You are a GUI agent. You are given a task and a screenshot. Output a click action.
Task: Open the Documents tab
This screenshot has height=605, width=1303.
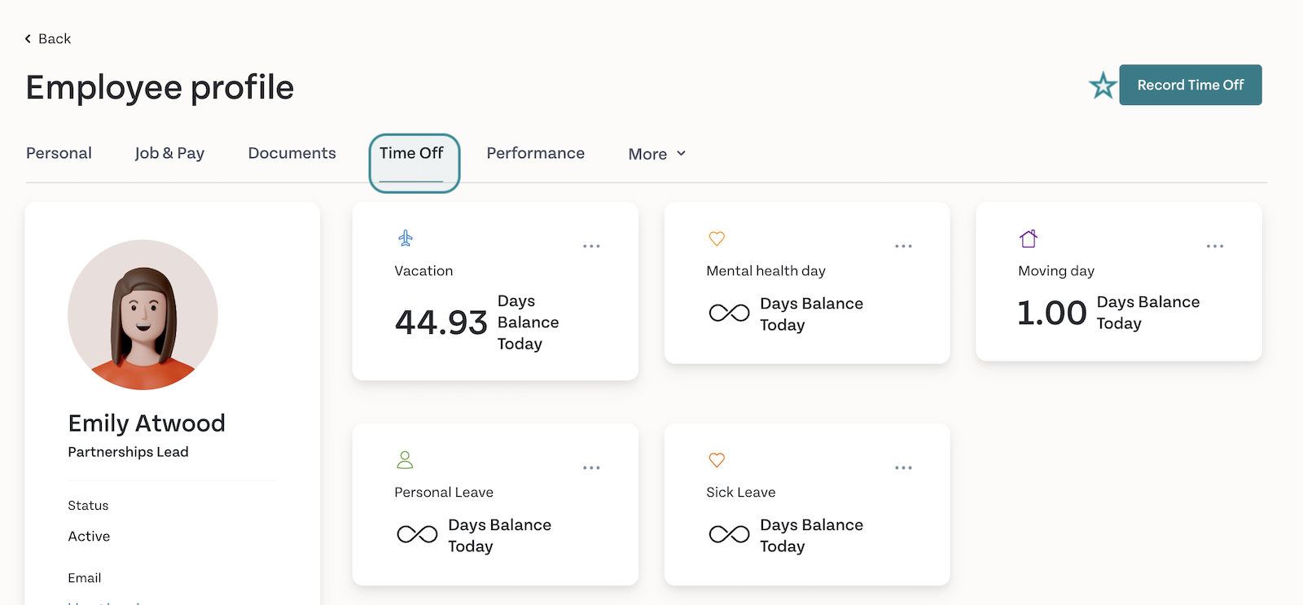[x=292, y=153]
